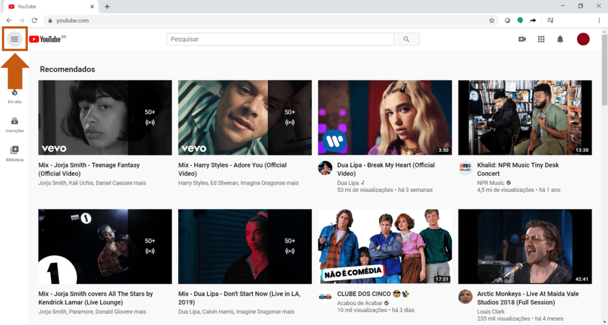
Task: Open the media control playlist icon
Action: tap(550, 21)
